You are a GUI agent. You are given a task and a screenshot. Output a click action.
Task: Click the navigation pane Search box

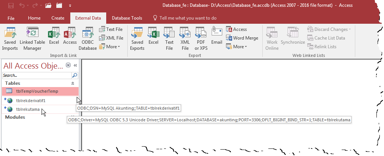37,75
